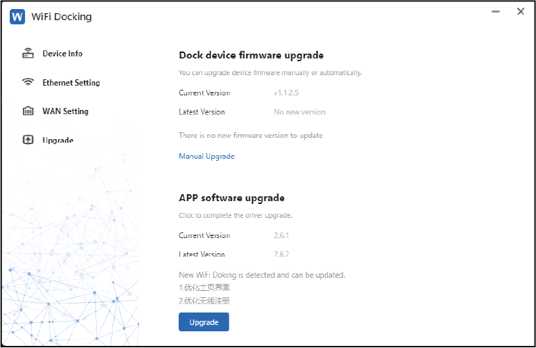The height and width of the screenshot is (348, 536).
Task: Go to WAN Setting section
Action: pos(65,111)
